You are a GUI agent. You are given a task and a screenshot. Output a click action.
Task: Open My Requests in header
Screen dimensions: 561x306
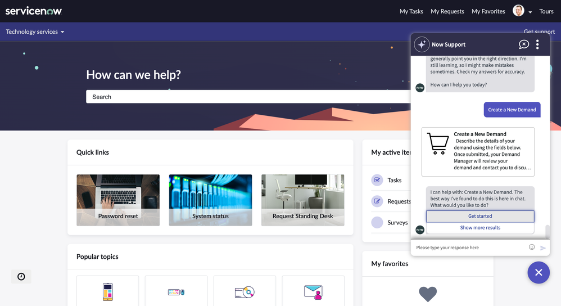pos(447,11)
